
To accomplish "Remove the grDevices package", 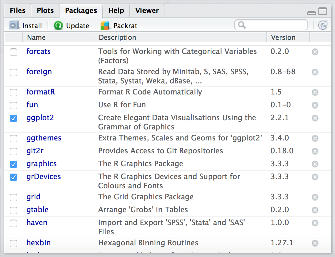I will [315, 177].
